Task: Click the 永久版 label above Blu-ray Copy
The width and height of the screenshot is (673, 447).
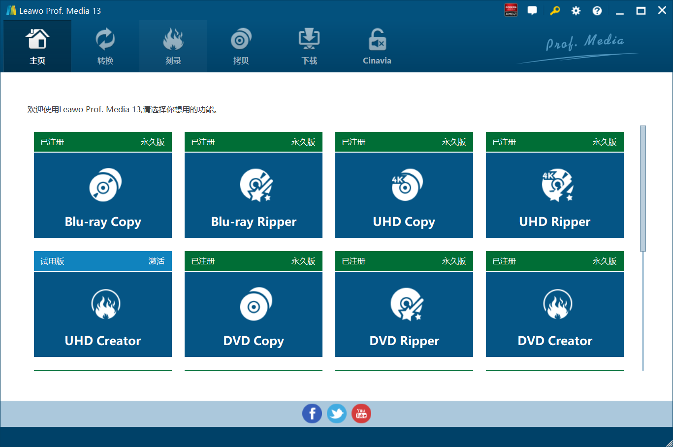Action: [153, 142]
